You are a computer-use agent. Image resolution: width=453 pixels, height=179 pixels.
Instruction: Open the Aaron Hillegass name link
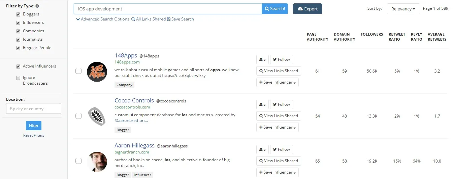point(134,145)
